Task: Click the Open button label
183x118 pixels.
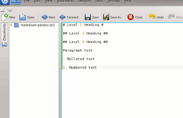Action: (31, 17)
